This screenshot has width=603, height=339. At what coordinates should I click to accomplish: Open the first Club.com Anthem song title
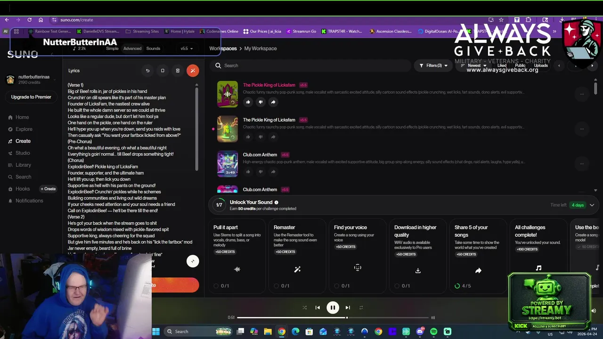coord(260,155)
